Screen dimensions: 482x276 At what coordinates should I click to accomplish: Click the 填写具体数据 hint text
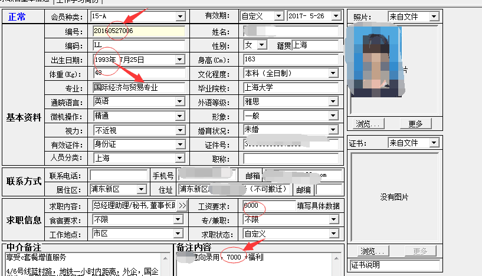coord(318,206)
